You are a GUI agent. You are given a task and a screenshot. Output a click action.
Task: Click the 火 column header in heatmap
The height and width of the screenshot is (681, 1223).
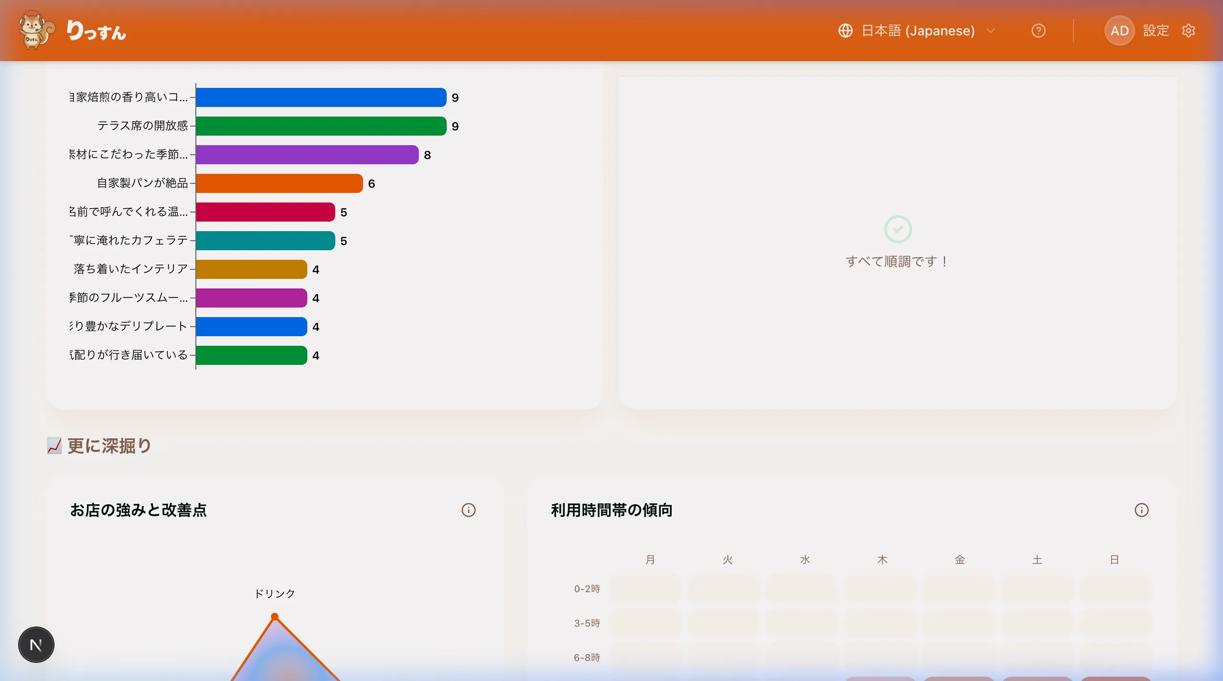point(728,560)
